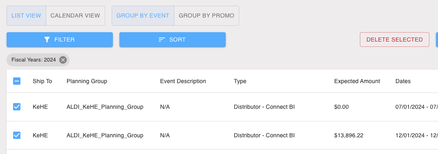
Task: Open the Filter panel
Action: (60, 40)
